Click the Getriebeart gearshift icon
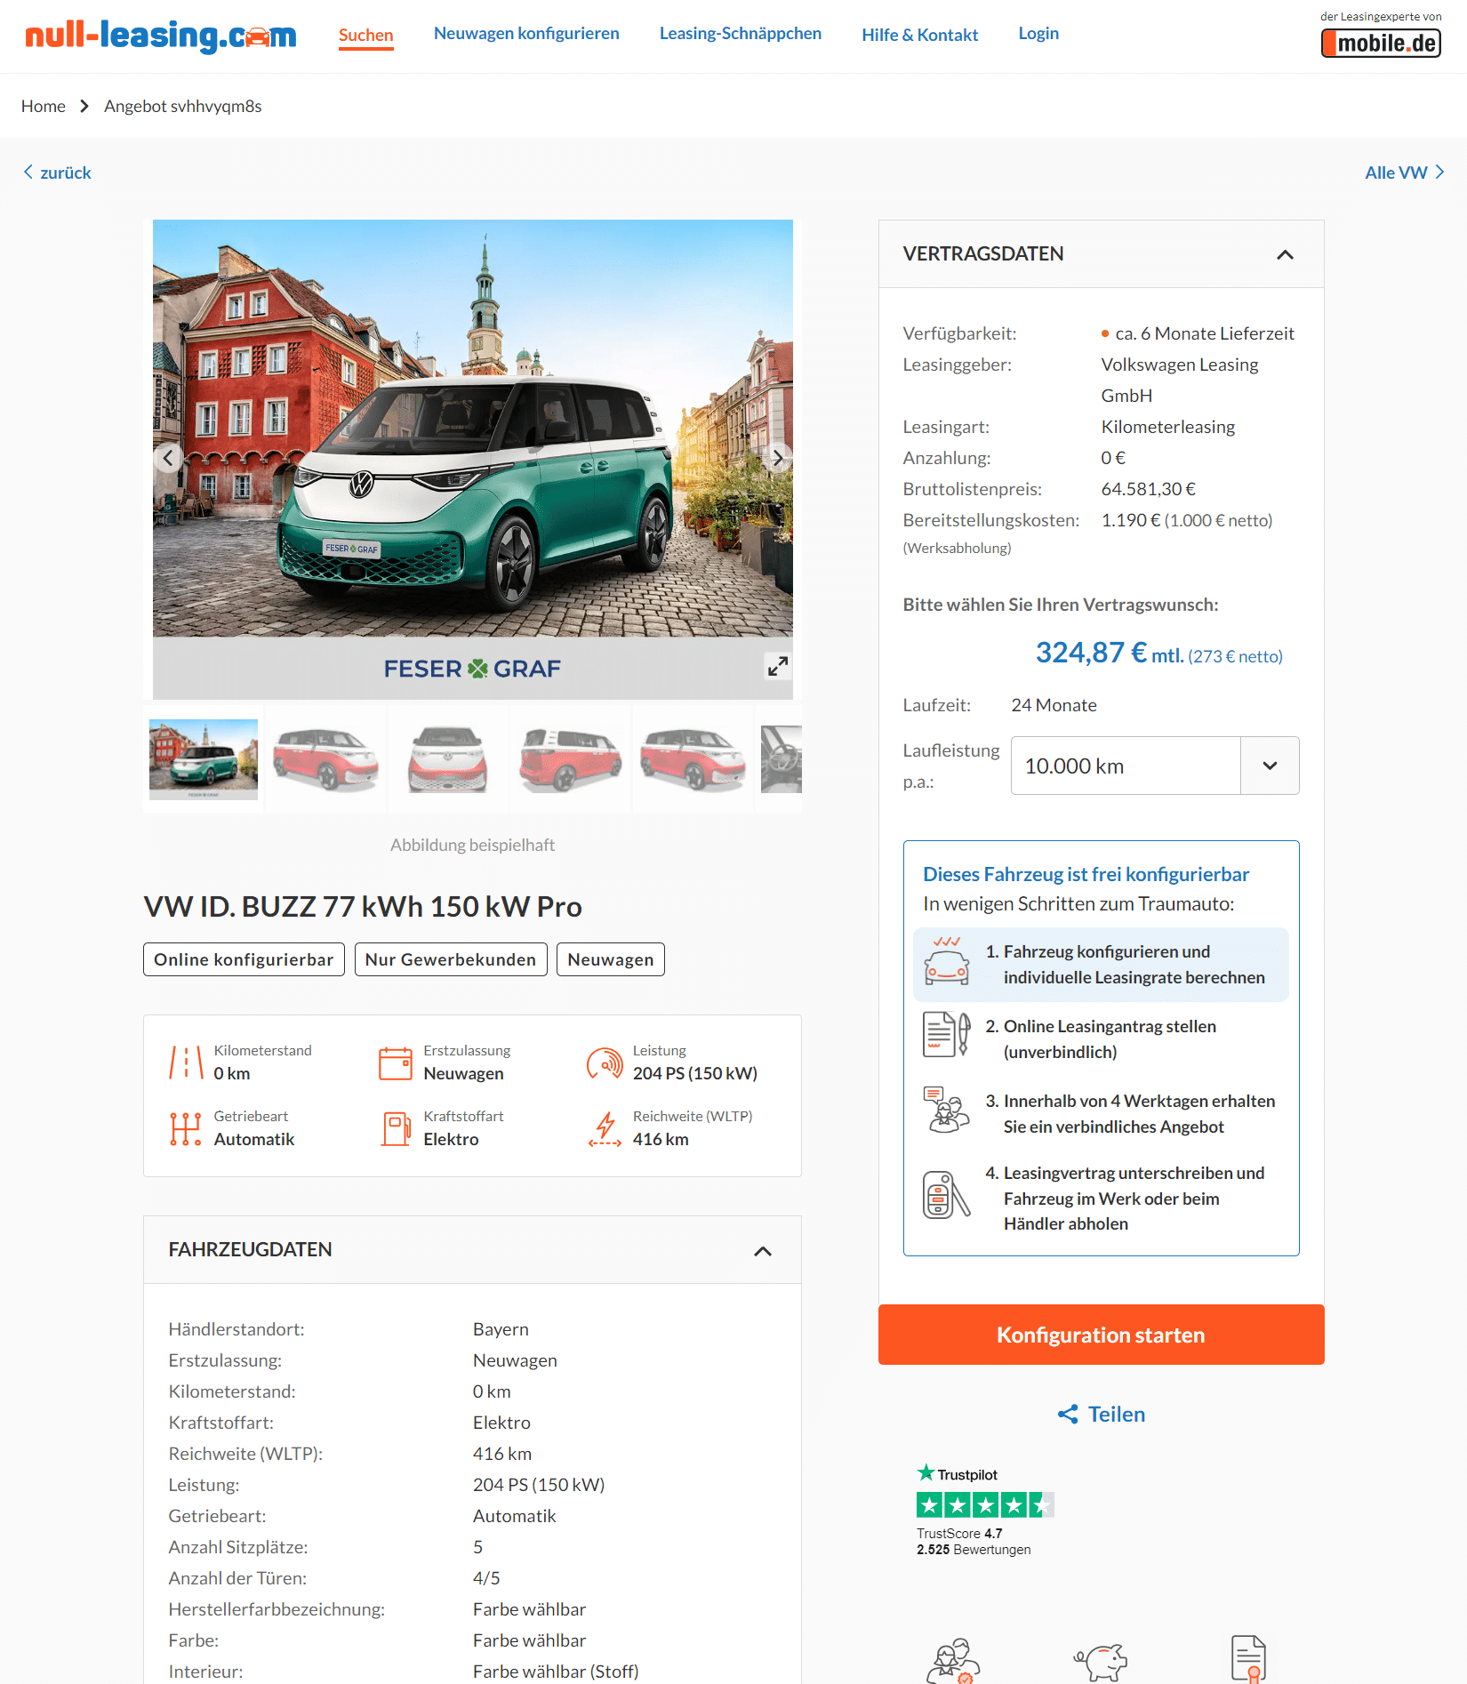1467x1684 pixels. [186, 1128]
